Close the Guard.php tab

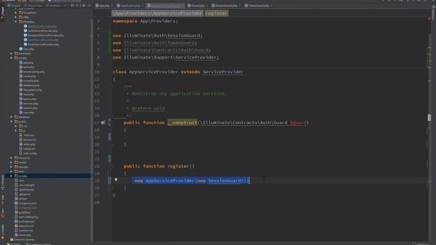point(206,5)
